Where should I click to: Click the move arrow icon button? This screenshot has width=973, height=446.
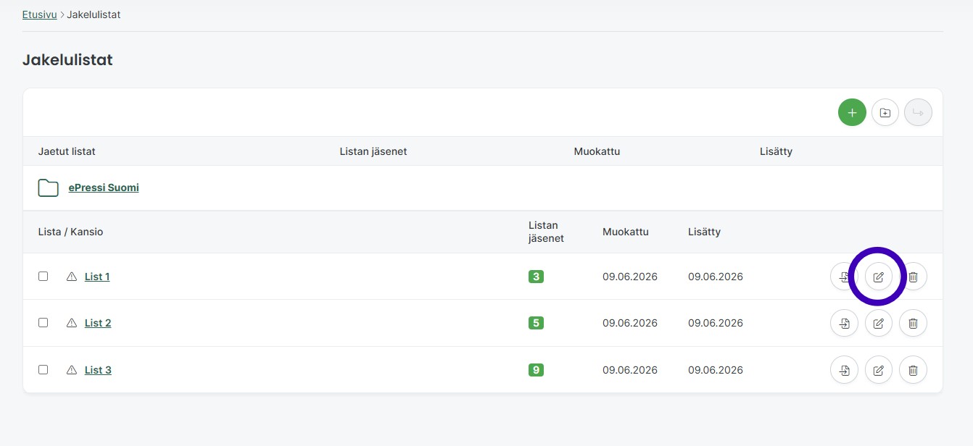918,112
